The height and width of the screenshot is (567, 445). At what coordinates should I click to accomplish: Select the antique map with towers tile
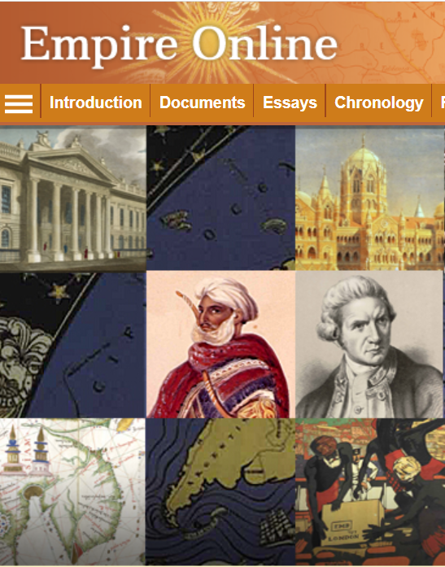pyautogui.click(x=72, y=492)
